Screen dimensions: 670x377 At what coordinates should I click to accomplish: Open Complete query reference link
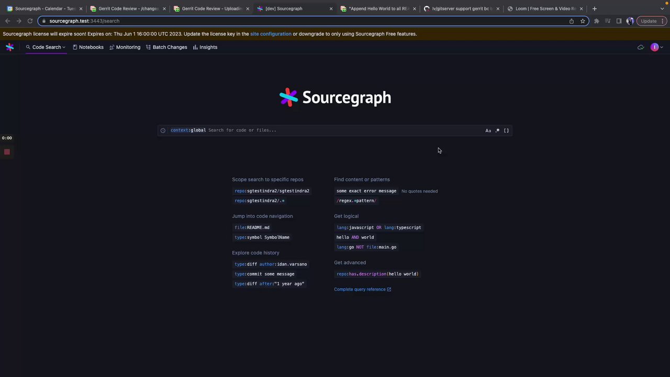pyautogui.click(x=362, y=290)
